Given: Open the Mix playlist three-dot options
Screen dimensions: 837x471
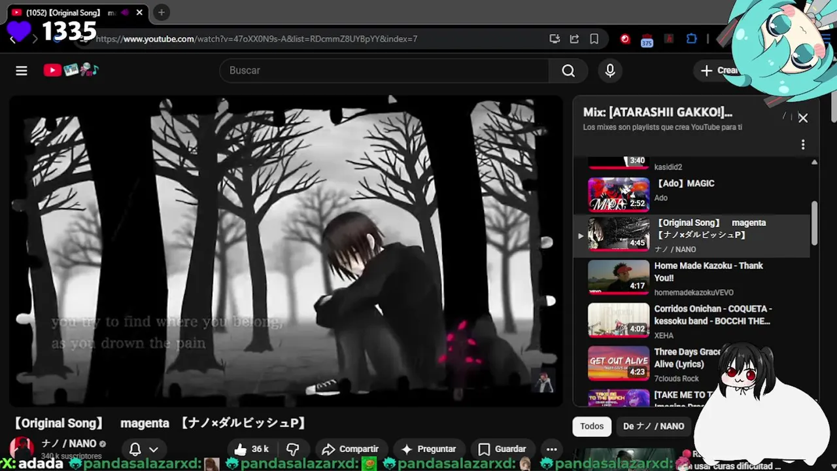Looking at the screenshot, I should click(803, 145).
